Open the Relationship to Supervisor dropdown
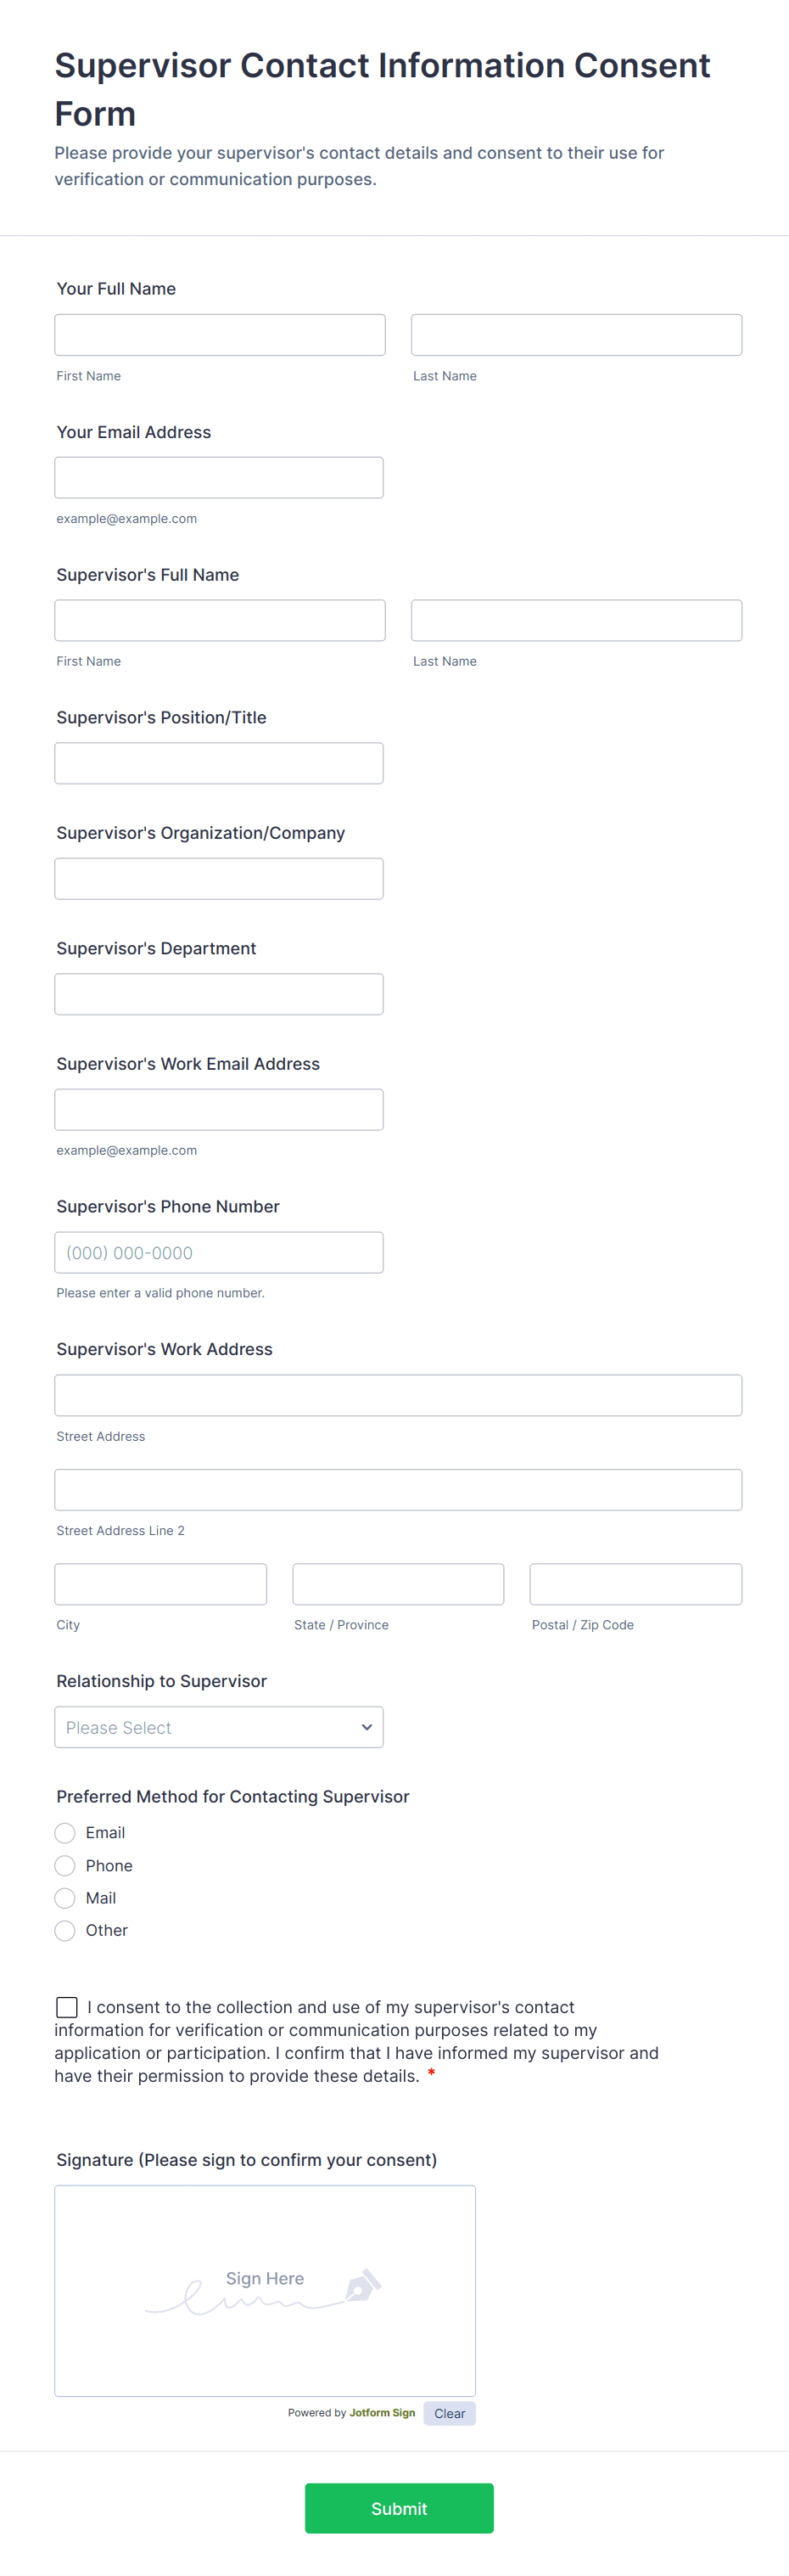The width and height of the screenshot is (789, 2576). point(218,1727)
